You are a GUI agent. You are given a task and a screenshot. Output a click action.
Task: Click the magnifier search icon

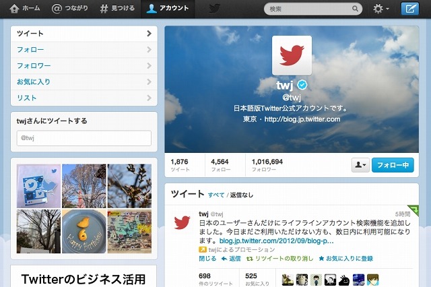point(355,9)
